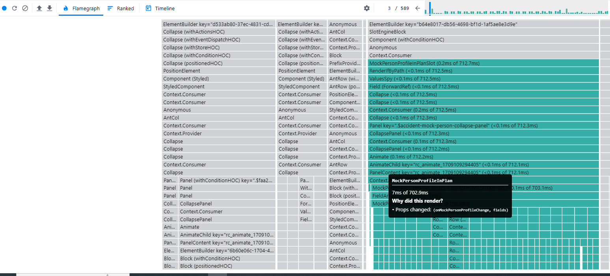Select the ValuesSpy flame bar
610x276 pixels.
point(484,79)
